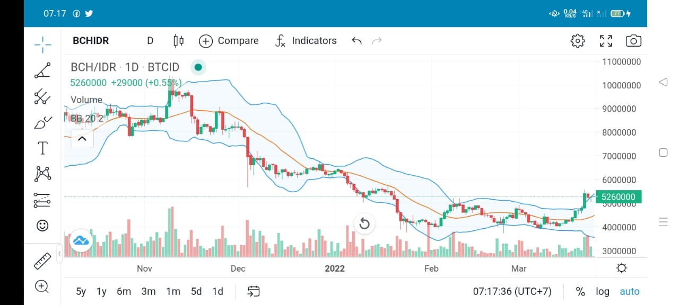Click the green market status dot
Viewport: 679px width, 305px height.
coord(198,67)
